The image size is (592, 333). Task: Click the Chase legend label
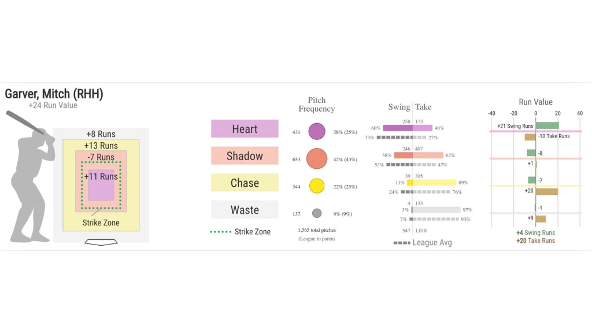click(245, 183)
